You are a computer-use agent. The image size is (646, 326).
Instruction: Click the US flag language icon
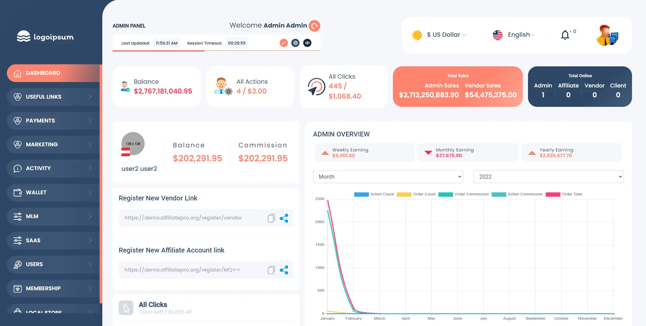click(498, 35)
